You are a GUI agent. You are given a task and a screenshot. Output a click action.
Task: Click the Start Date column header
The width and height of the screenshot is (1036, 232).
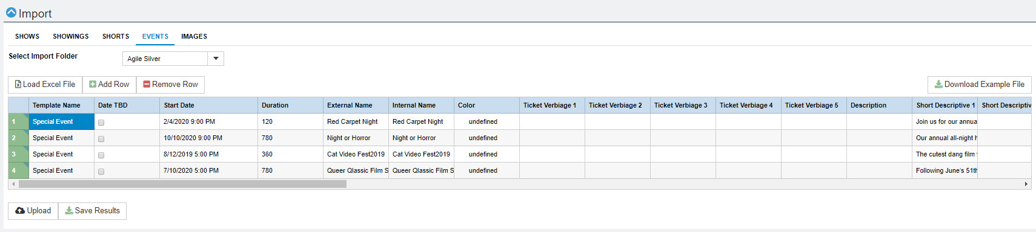(208, 105)
